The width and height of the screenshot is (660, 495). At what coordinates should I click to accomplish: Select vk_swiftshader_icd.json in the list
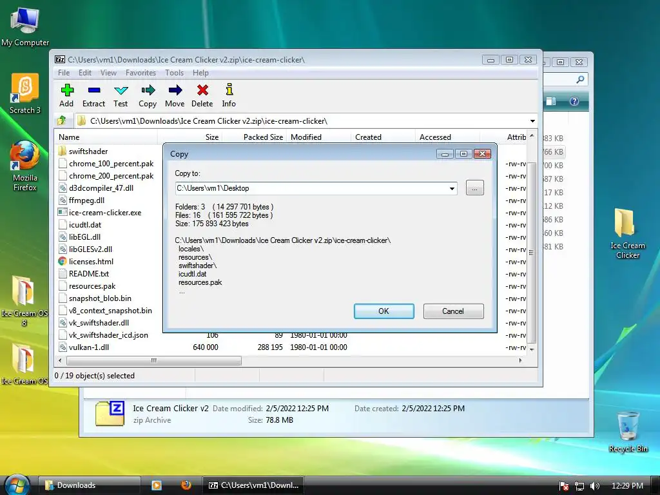[104, 335]
